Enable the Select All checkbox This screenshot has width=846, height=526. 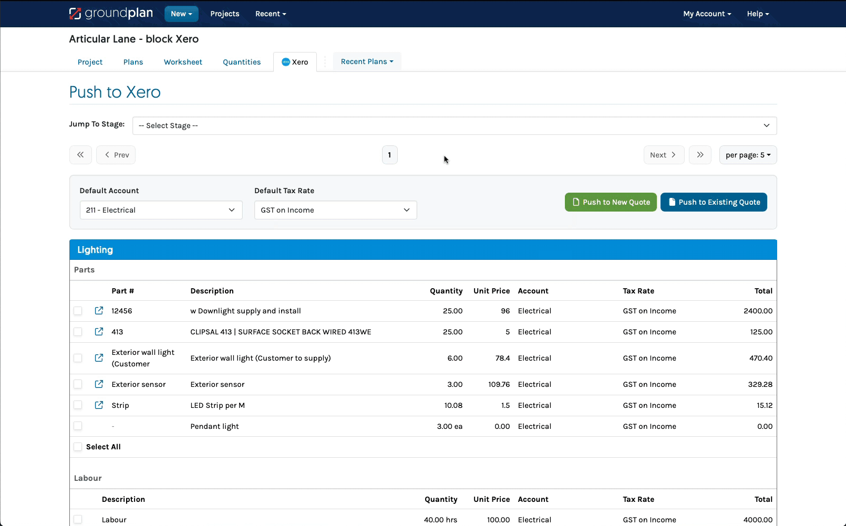[78, 446]
